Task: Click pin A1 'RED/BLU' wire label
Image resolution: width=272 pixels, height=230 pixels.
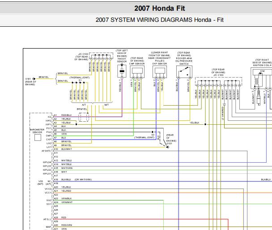Action: tap(66, 115)
